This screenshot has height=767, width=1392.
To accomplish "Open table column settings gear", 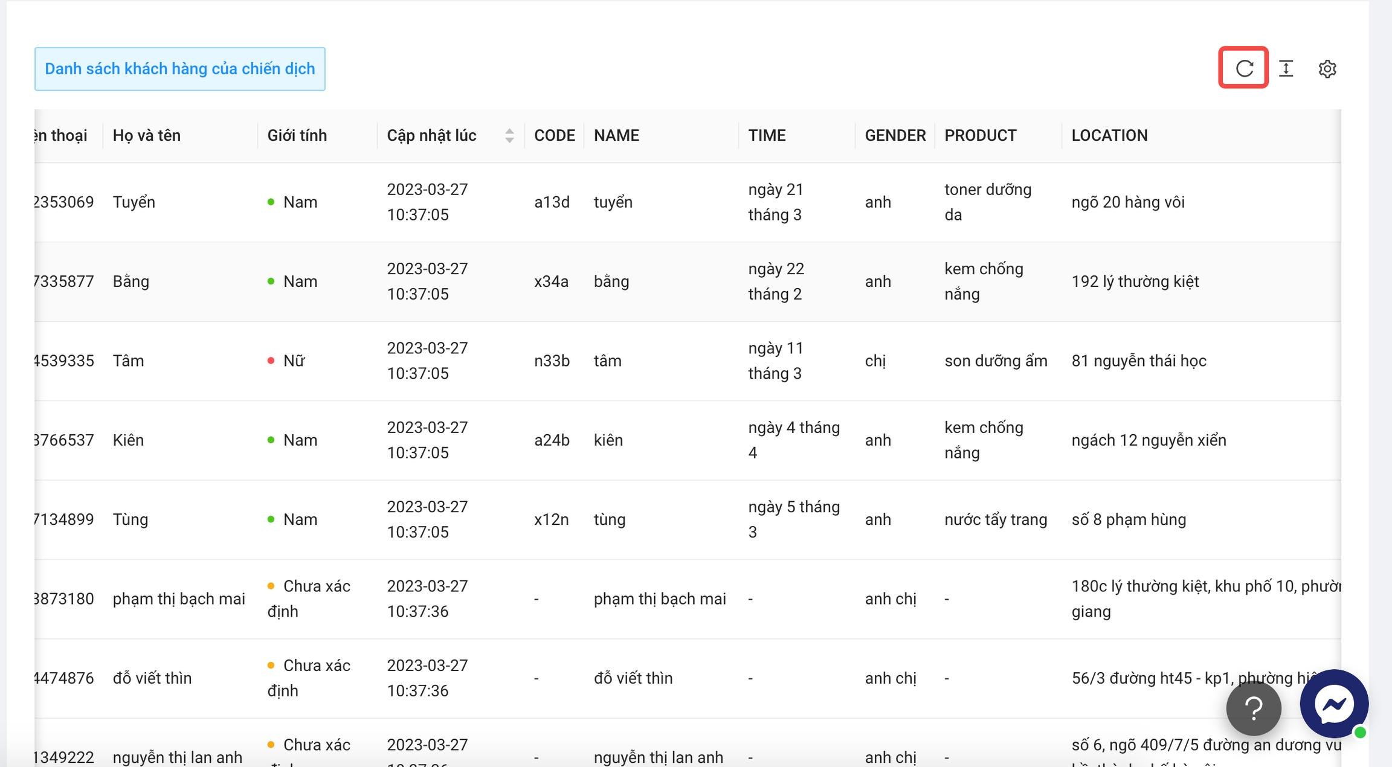I will [1327, 69].
